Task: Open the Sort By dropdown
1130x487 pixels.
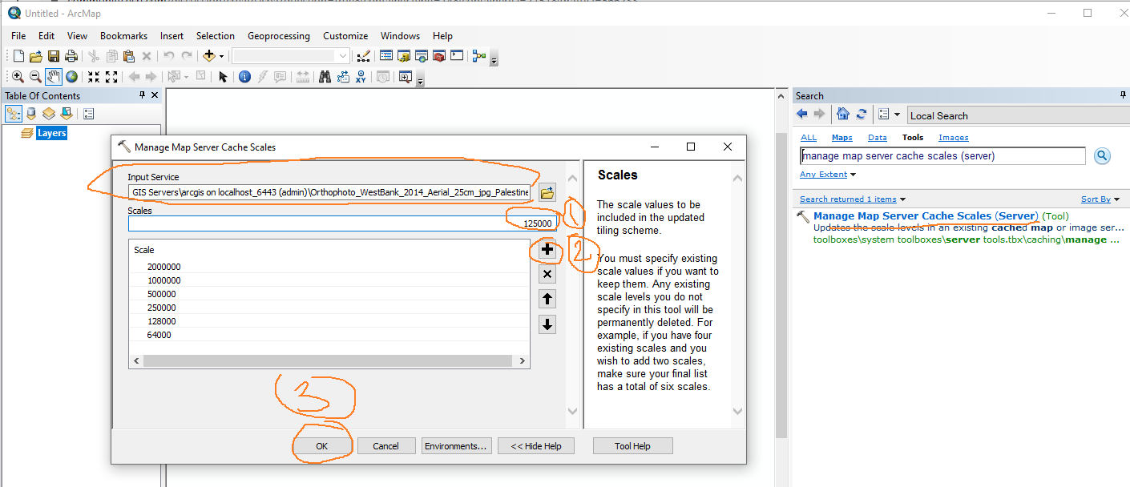Action: 1100,199
